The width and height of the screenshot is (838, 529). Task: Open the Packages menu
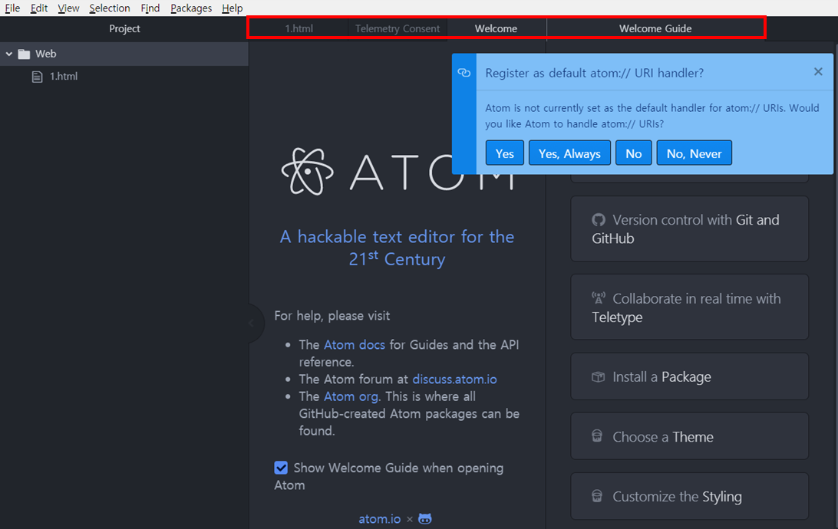click(x=191, y=8)
